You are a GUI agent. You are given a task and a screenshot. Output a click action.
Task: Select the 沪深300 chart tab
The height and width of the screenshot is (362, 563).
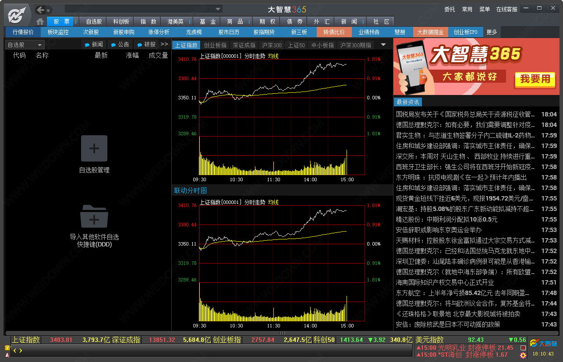pos(272,45)
